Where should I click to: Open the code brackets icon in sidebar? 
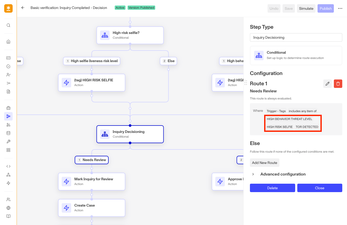8,166
